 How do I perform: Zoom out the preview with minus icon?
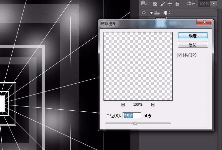(x=123, y=104)
